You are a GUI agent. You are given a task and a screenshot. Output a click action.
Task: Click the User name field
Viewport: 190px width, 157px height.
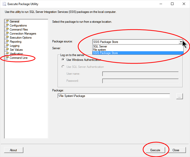[x=141, y=74]
